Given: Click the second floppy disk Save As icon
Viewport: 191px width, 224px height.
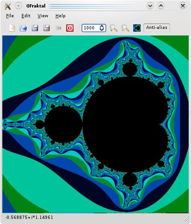Looking at the screenshot, I should [47, 28].
